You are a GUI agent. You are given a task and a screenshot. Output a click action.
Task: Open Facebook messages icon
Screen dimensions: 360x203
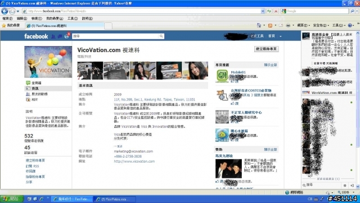60,36
